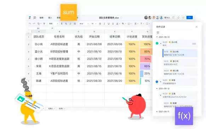Switch to the 任务3 sheet tab
Screen dimensions: 206x129
tap(62, 108)
